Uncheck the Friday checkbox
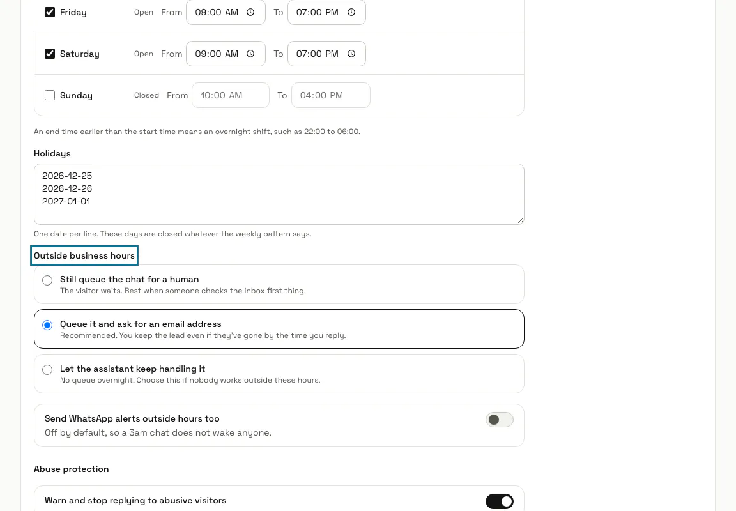 pyautogui.click(x=50, y=12)
